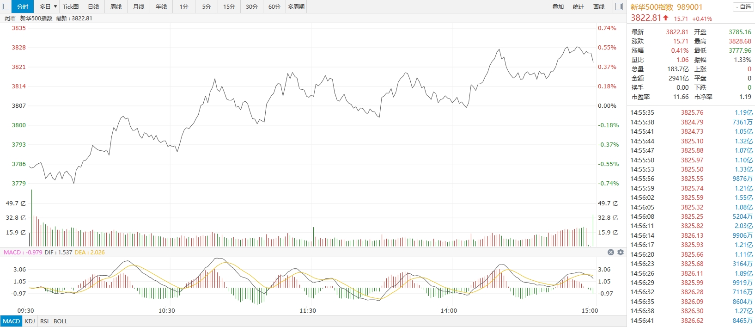Open the 统计 statistics tool
Viewport: 755px width, 327px height.
coord(578,6)
